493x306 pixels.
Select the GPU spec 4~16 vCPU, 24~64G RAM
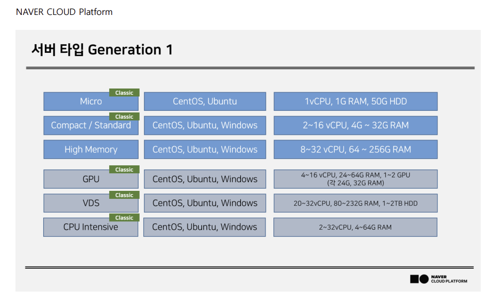point(355,179)
